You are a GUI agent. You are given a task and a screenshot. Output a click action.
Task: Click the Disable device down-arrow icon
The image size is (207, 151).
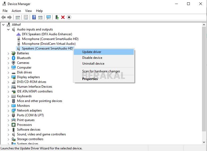pyautogui.click(x=69, y=17)
